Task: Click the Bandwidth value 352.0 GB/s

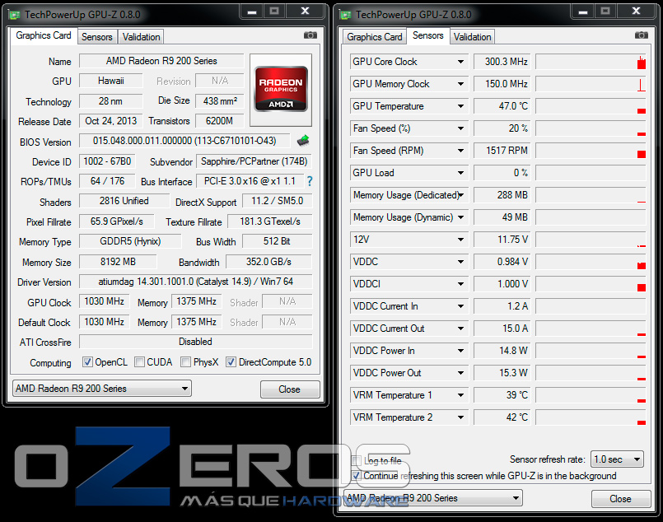Action: coord(269,262)
